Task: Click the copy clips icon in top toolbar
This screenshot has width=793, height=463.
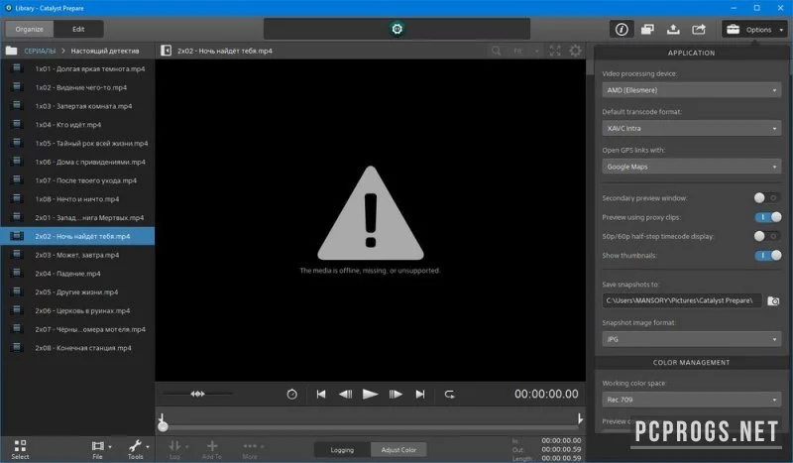Action: point(647,30)
